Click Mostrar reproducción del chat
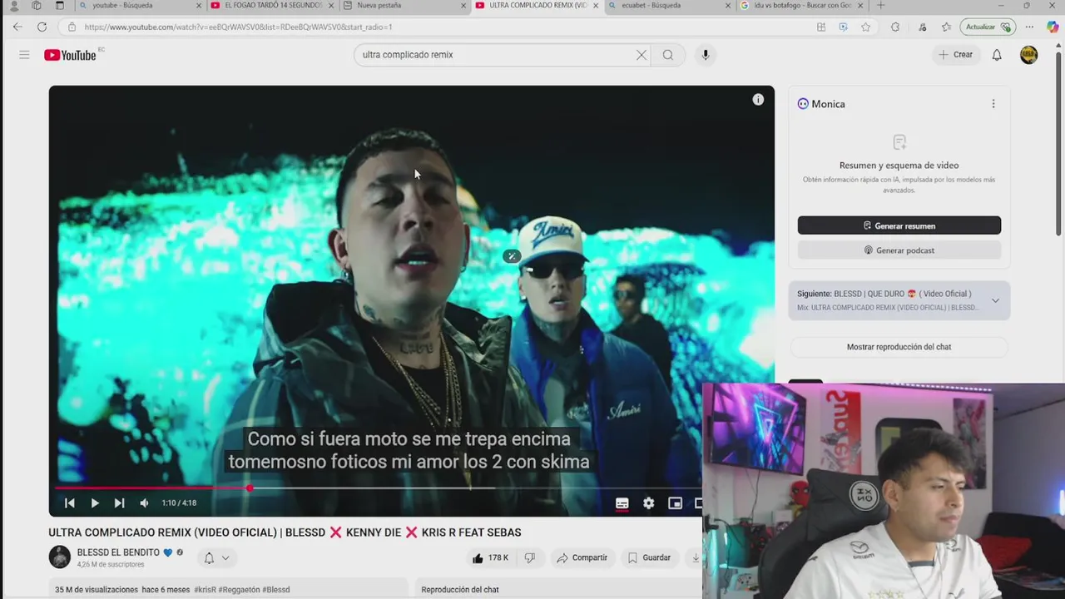Image resolution: width=1065 pixels, height=599 pixels. (899, 347)
